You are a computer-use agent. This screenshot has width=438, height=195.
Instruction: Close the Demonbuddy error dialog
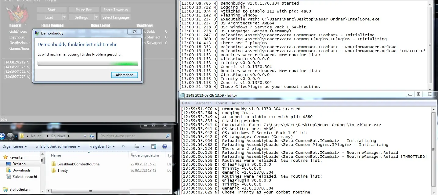[x=135, y=32]
